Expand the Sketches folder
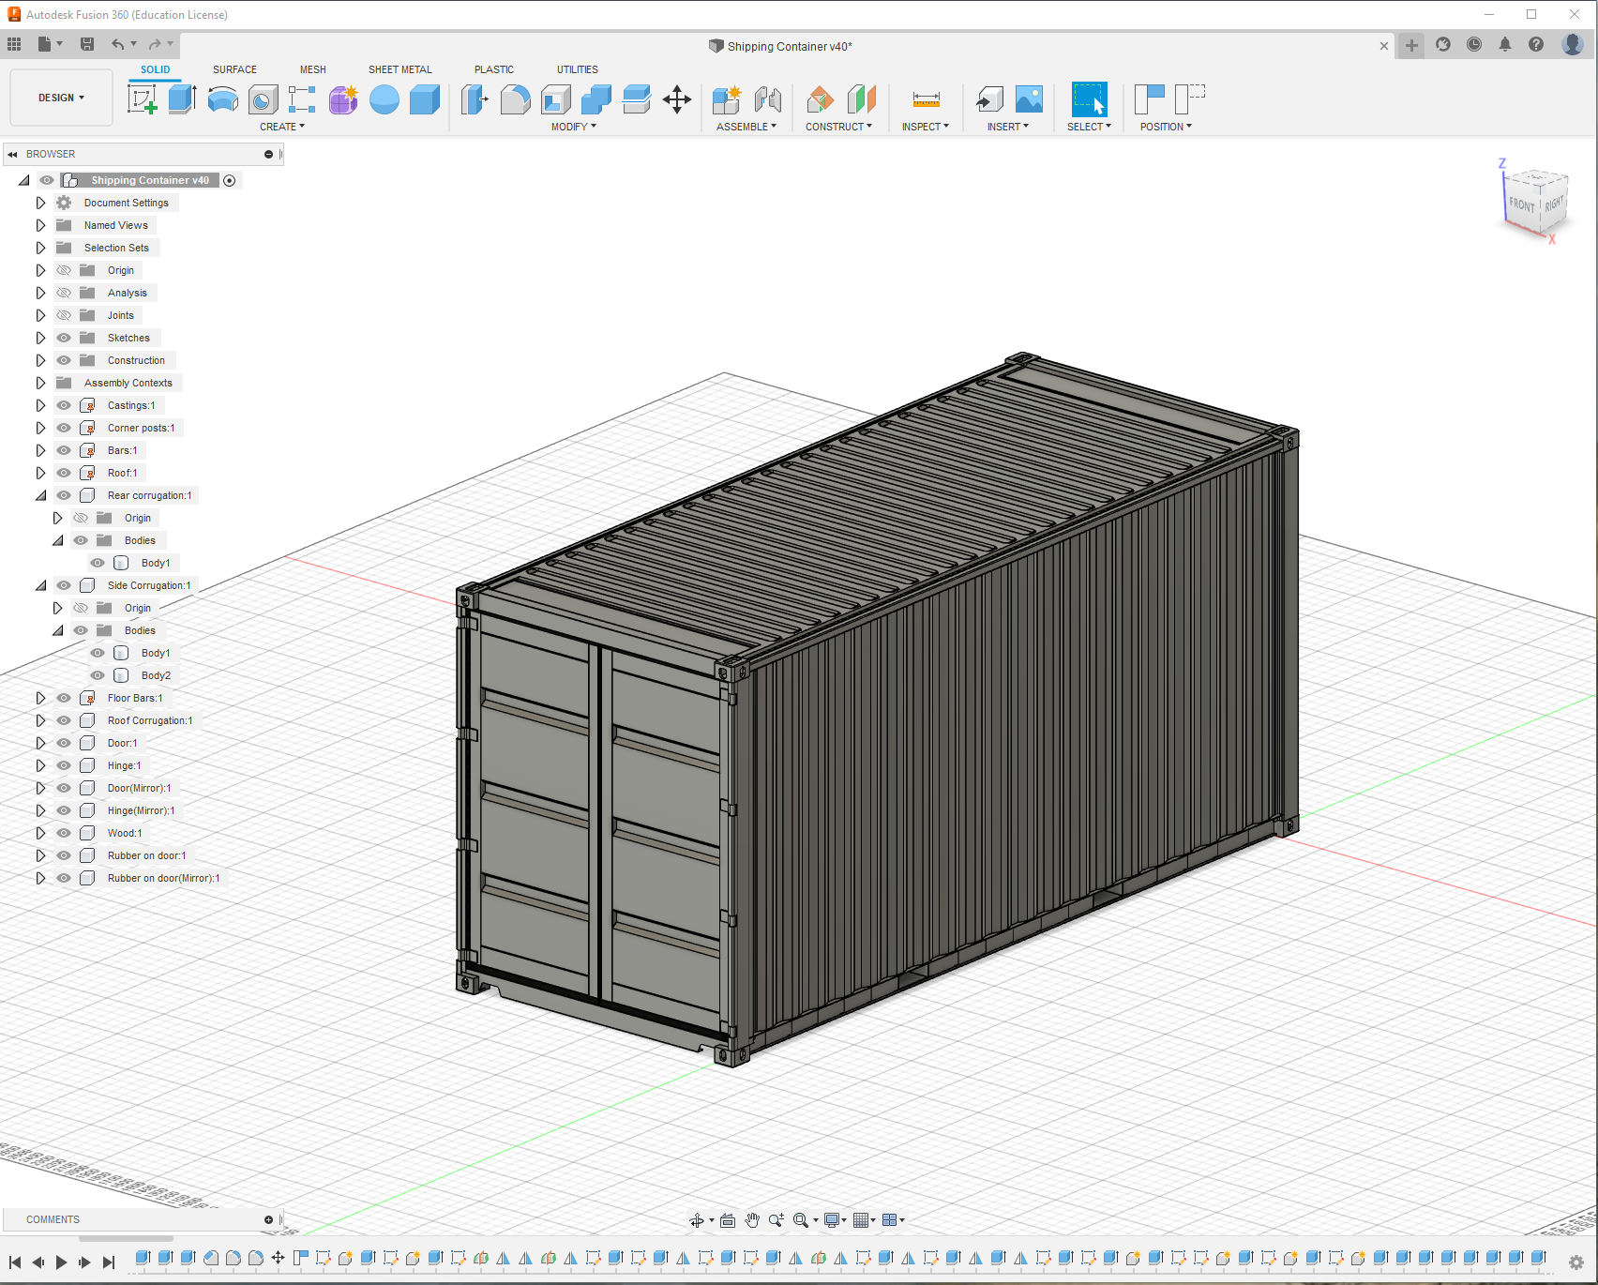 pos(40,338)
